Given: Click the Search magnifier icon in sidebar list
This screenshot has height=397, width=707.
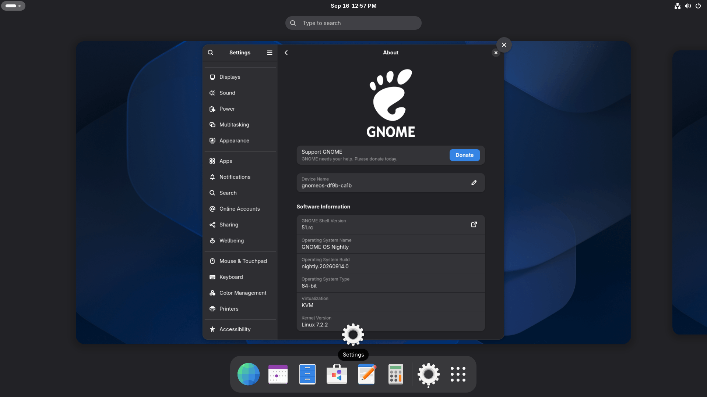Looking at the screenshot, I should point(212,193).
